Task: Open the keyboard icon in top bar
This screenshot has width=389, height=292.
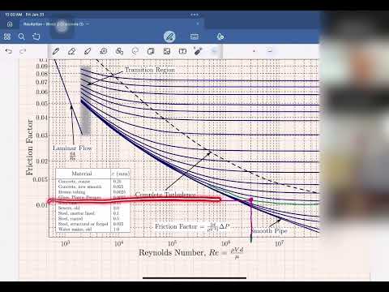Action: pyautogui.click(x=194, y=36)
